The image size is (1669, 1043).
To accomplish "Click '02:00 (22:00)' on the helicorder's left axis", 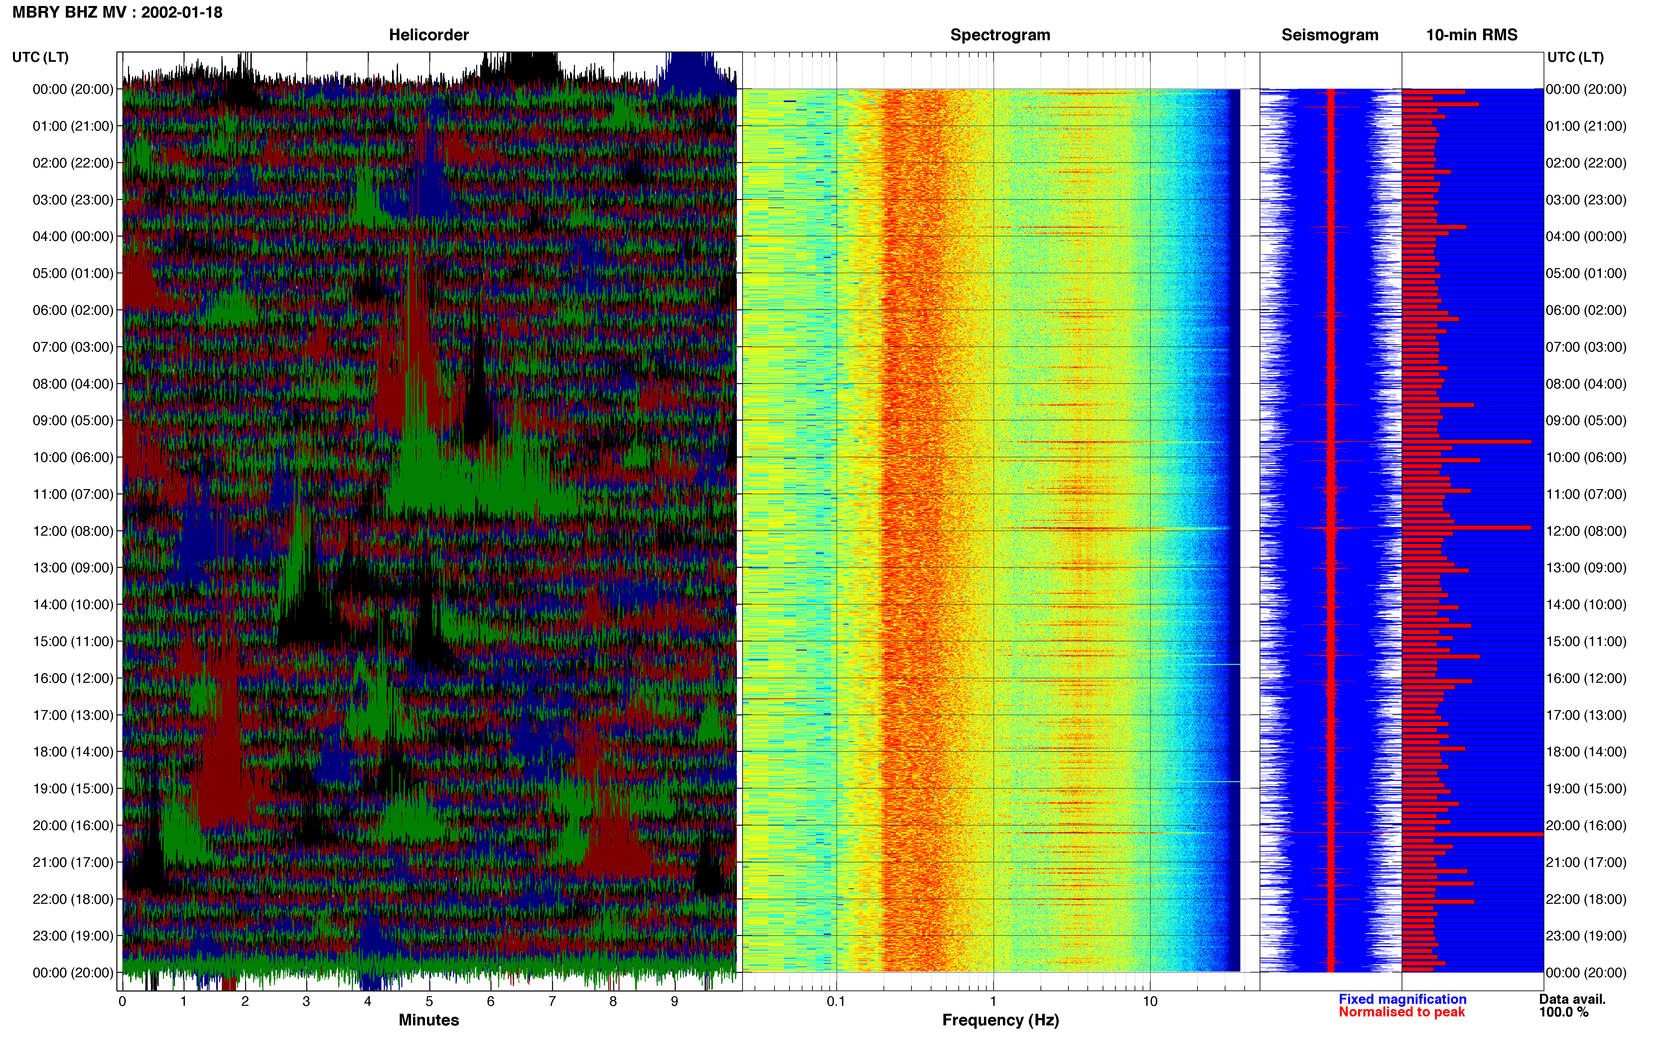I will coord(73,163).
